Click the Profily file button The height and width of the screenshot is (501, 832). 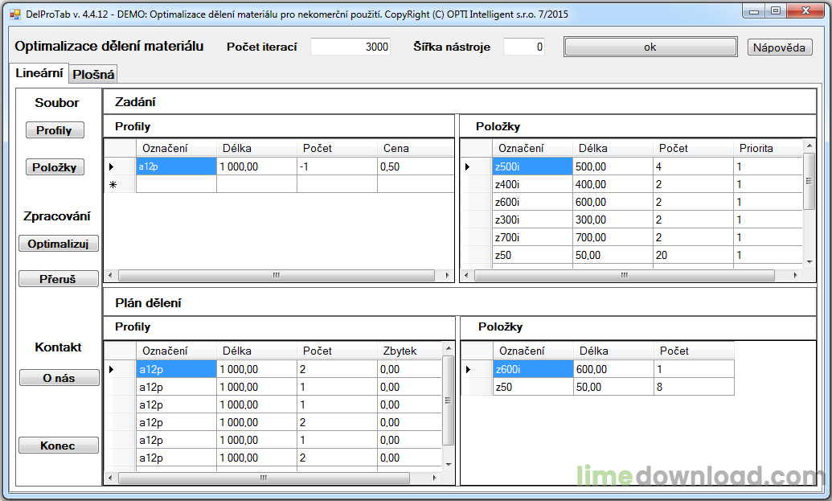54,130
